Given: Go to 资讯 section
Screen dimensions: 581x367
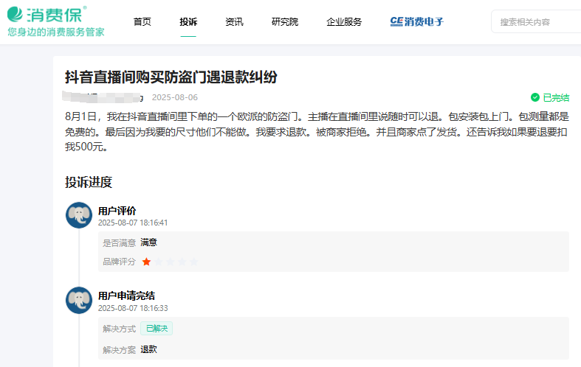Looking at the screenshot, I should (x=234, y=22).
